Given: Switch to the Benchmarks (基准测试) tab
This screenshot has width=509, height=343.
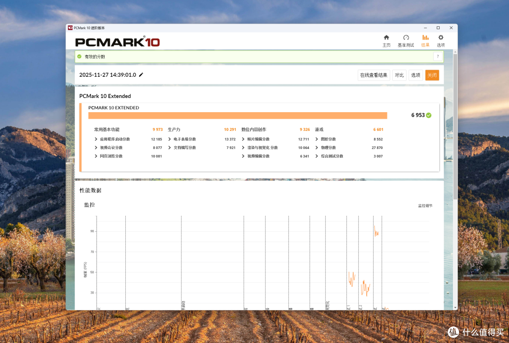Looking at the screenshot, I should click(x=406, y=41).
